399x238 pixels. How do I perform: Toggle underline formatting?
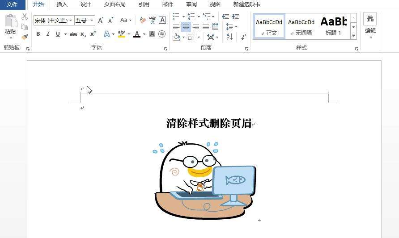[58, 34]
